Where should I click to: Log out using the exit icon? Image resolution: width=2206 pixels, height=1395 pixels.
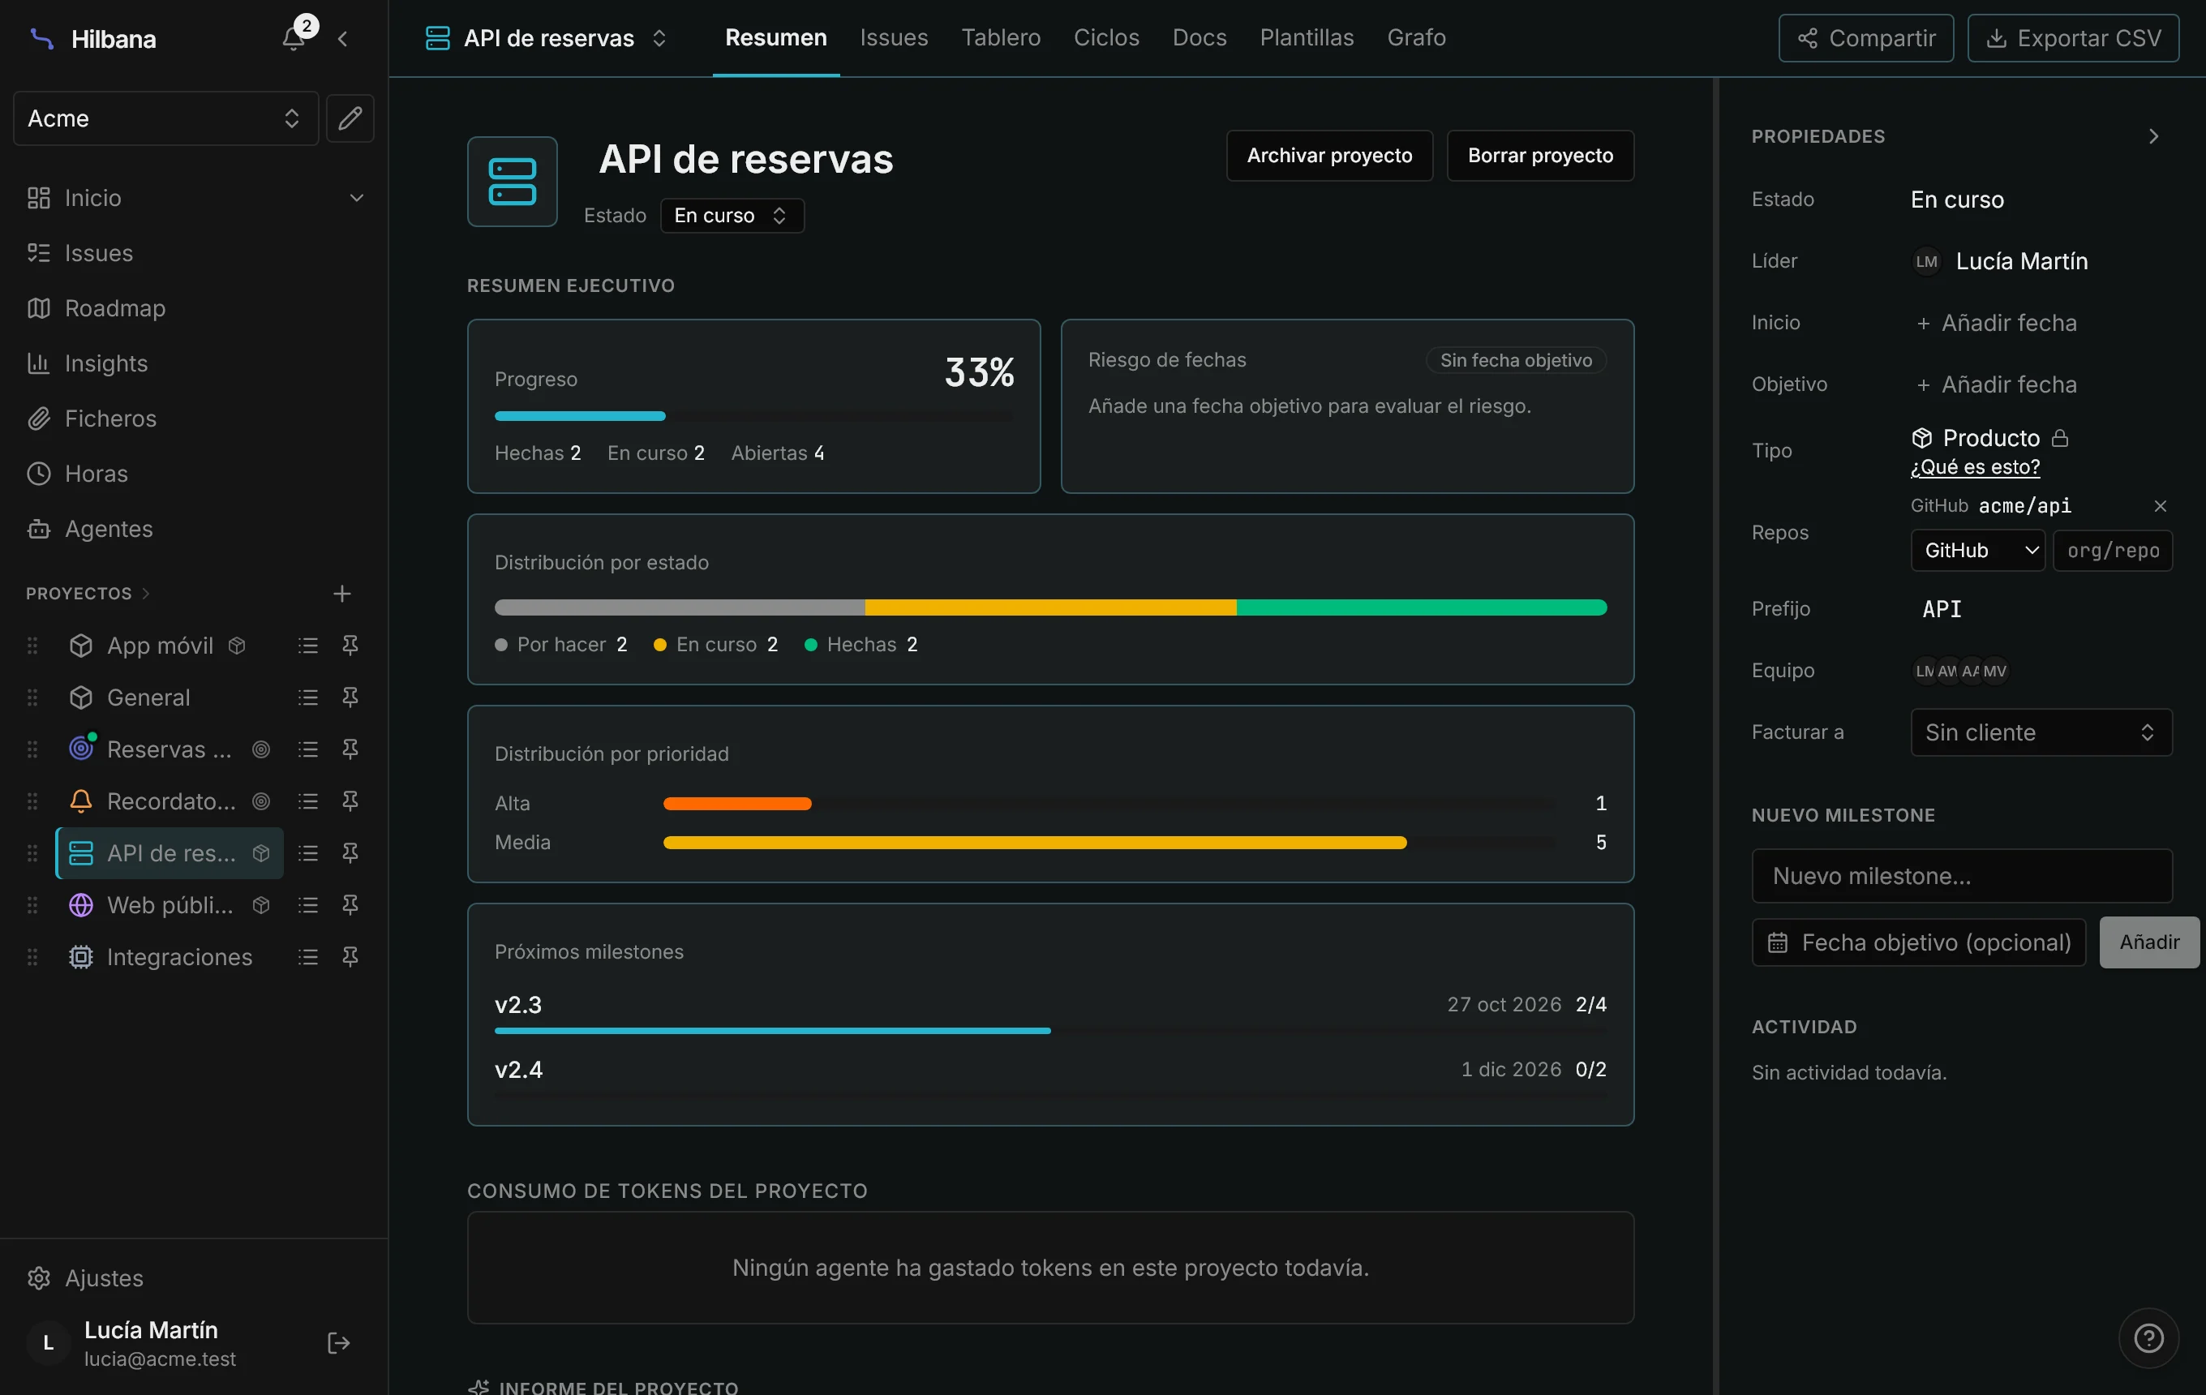coord(339,1343)
